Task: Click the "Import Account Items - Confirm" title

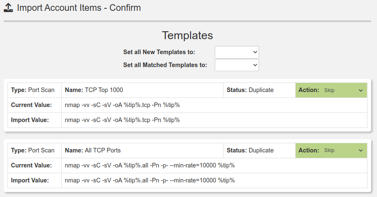Action: click(79, 8)
